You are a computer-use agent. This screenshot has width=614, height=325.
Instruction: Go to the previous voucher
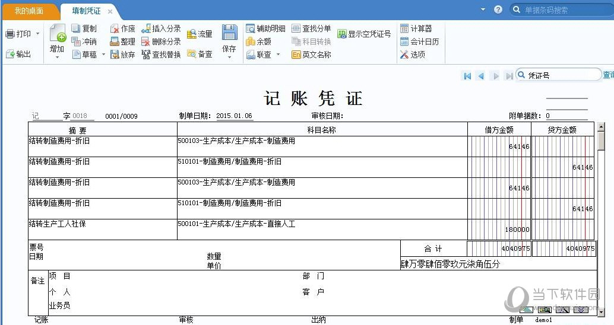[x=481, y=76]
